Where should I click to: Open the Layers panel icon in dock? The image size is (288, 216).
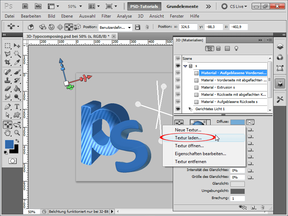(x=280, y=46)
